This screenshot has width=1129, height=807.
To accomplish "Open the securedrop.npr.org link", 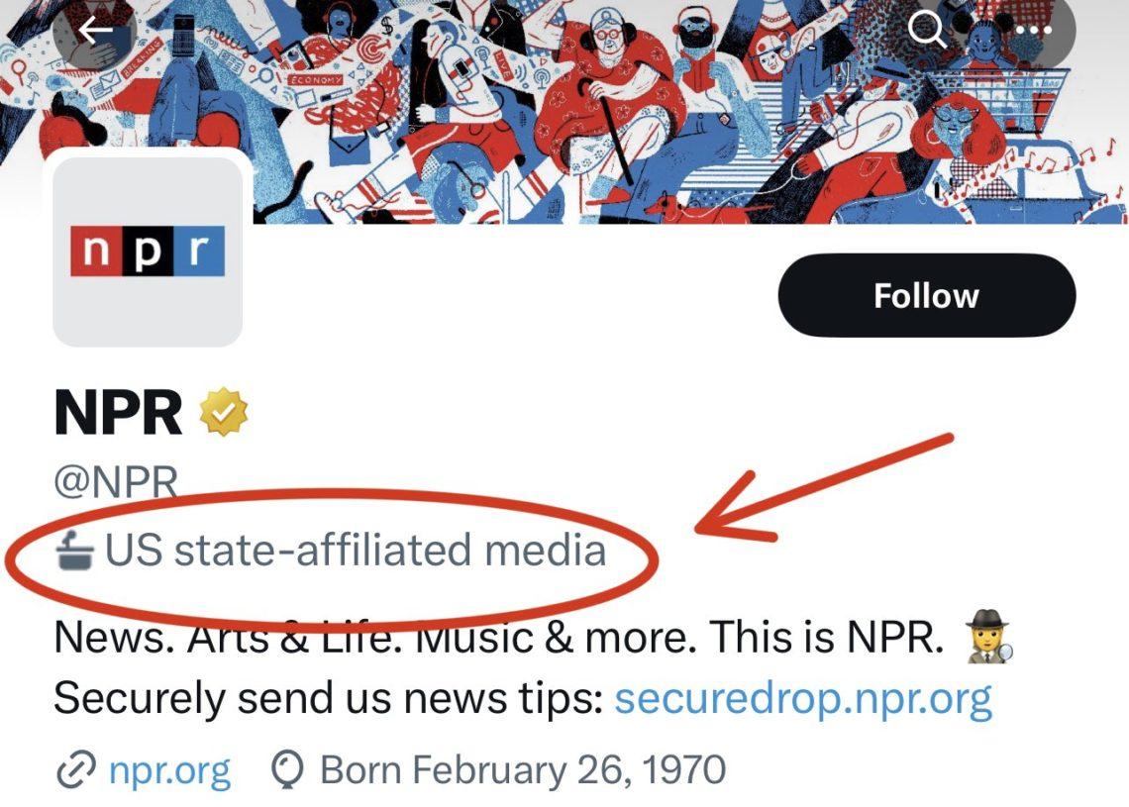I will tap(803, 698).
